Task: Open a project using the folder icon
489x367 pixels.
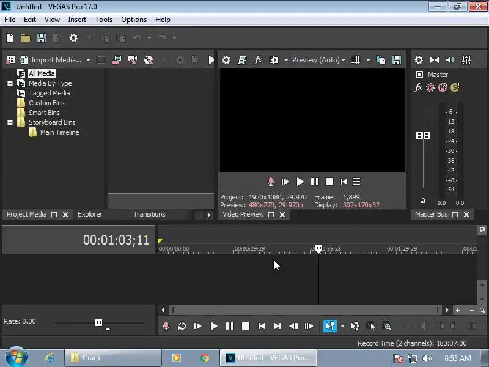Action: coord(26,38)
